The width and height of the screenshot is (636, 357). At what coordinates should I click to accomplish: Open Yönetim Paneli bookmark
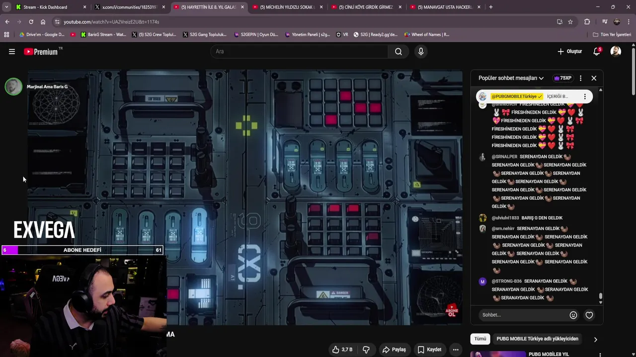click(x=307, y=35)
